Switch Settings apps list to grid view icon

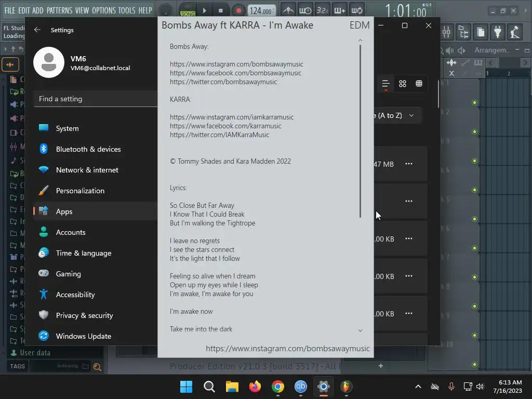[x=403, y=84]
